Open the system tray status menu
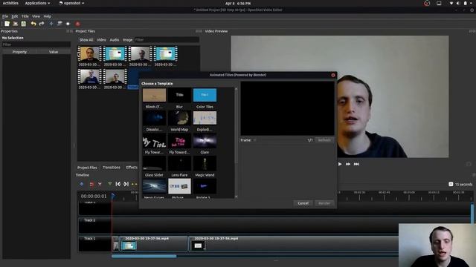The image size is (476, 267). click(x=461, y=3)
